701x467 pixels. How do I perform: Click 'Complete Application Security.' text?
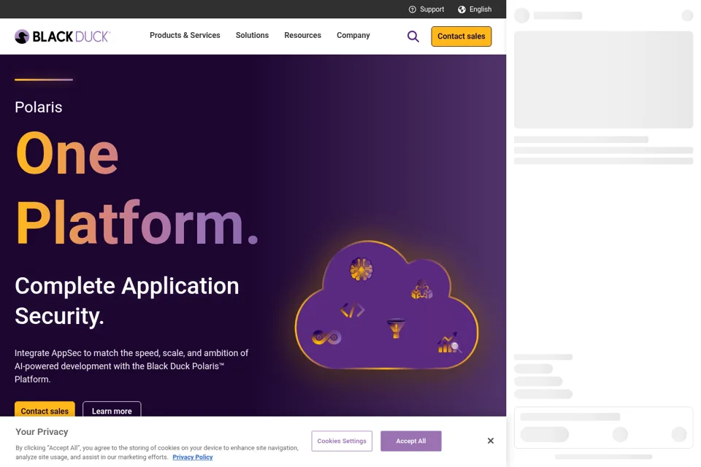pyautogui.click(x=127, y=301)
